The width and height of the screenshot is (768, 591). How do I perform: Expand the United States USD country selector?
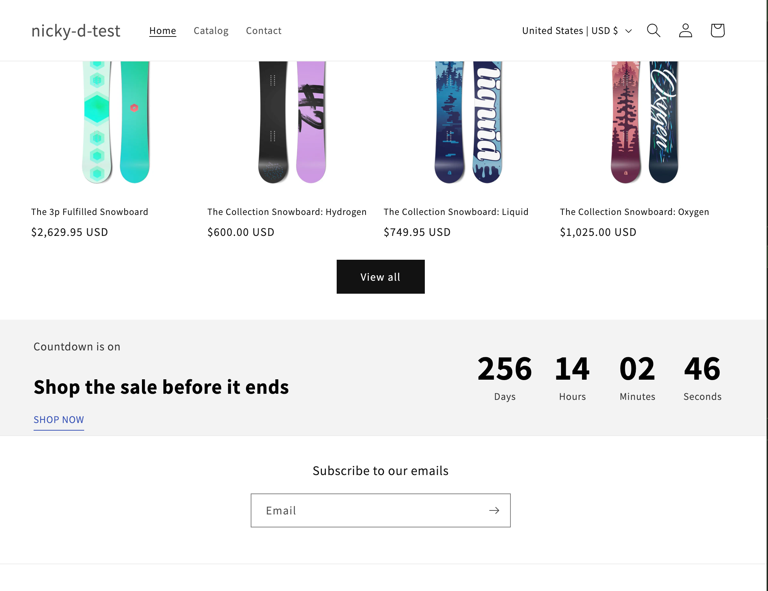(x=577, y=31)
